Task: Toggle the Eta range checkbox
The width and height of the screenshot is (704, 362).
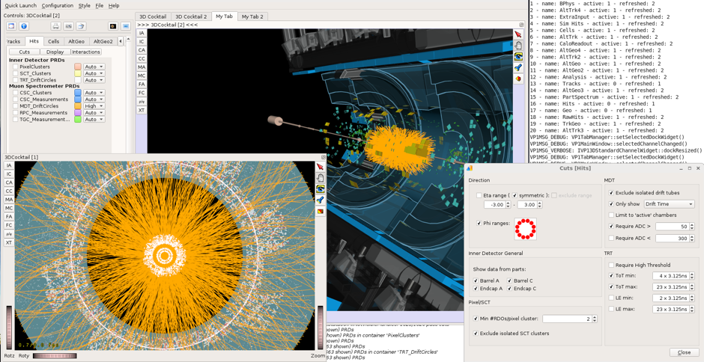Action: coord(479,195)
